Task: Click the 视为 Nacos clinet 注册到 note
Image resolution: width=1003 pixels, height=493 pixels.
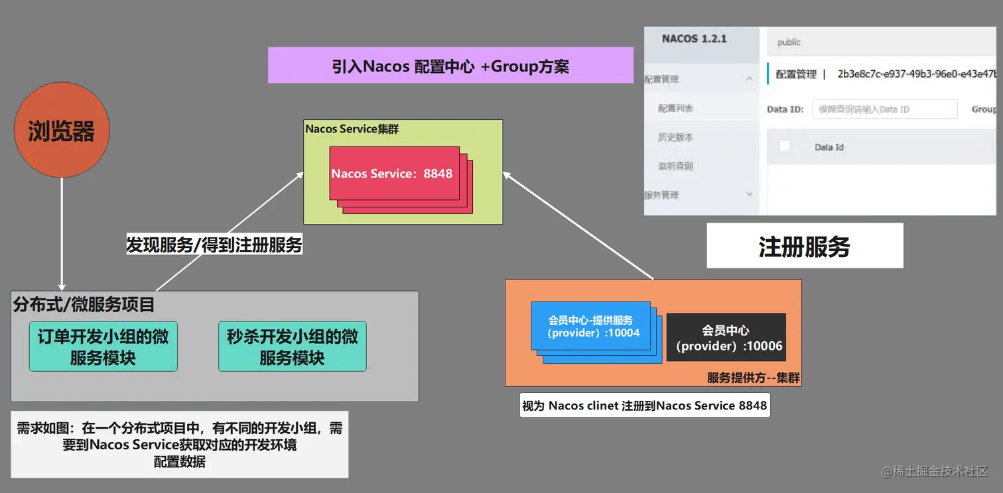Action: [644, 406]
